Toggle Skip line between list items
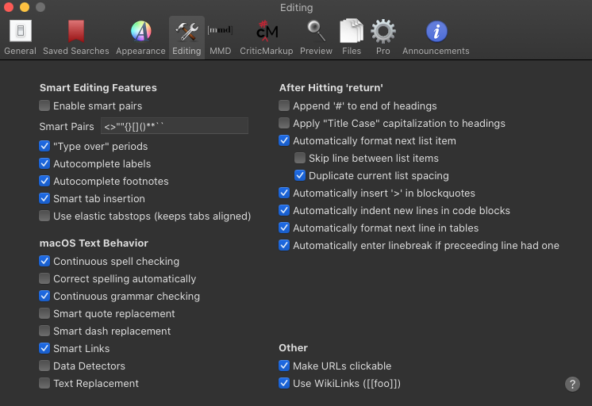 point(300,159)
